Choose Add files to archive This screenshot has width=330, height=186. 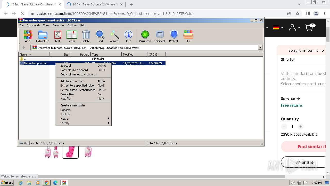(84, 81)
